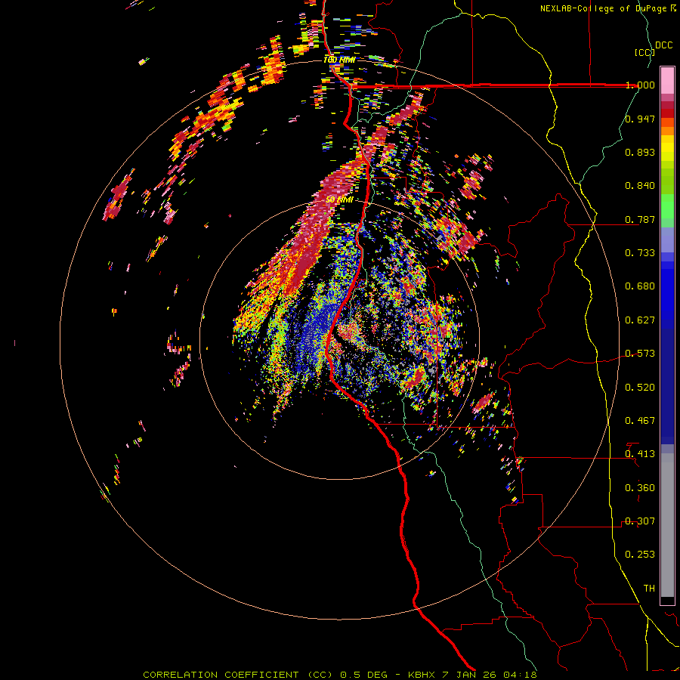680x680 pixels.
Task: Pick the bright green color bar segment near 0.800
Action: pos(667,206)
